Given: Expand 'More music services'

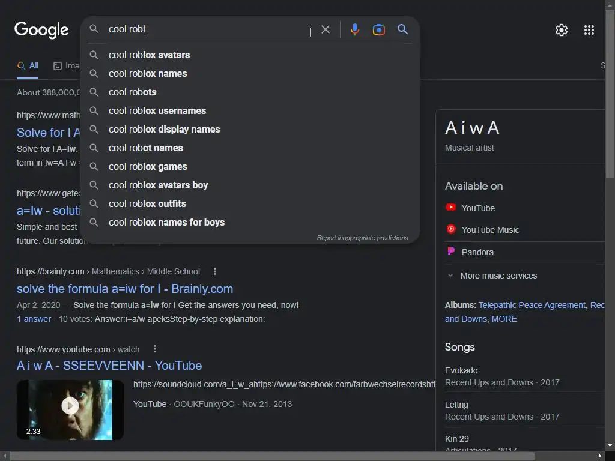Looking at the screenshot, I should coord(492,276).
